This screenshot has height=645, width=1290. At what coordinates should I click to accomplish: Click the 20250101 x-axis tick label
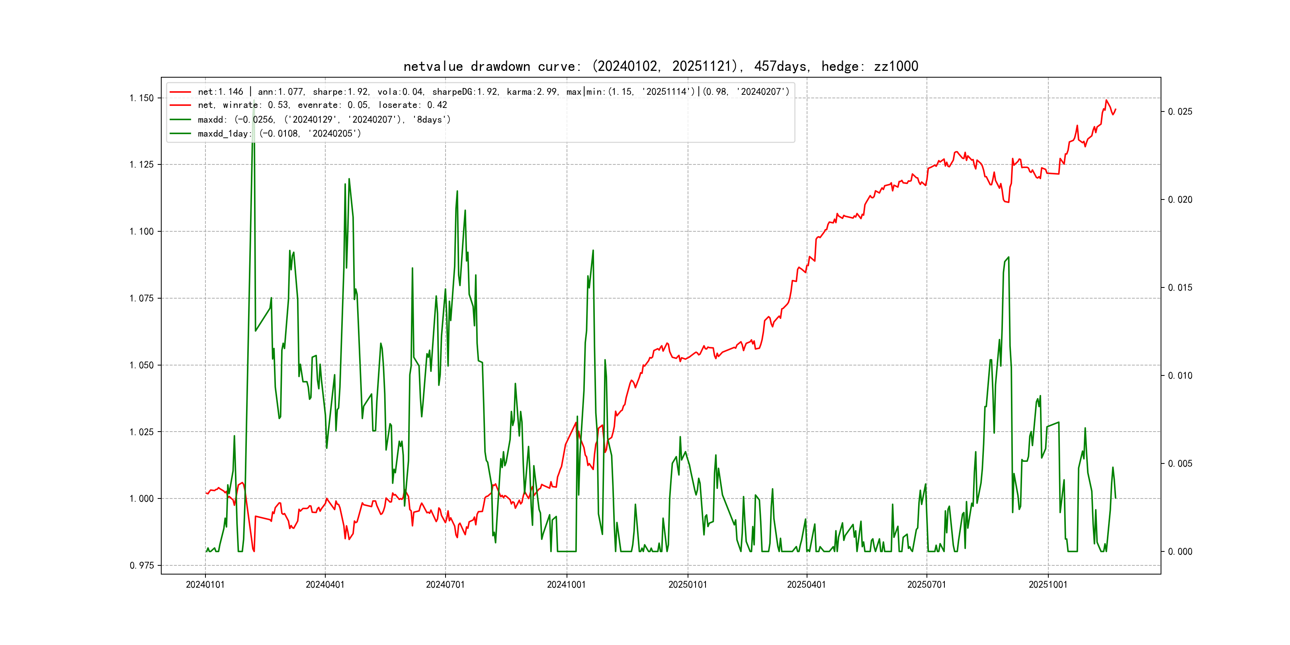[688, 584]
